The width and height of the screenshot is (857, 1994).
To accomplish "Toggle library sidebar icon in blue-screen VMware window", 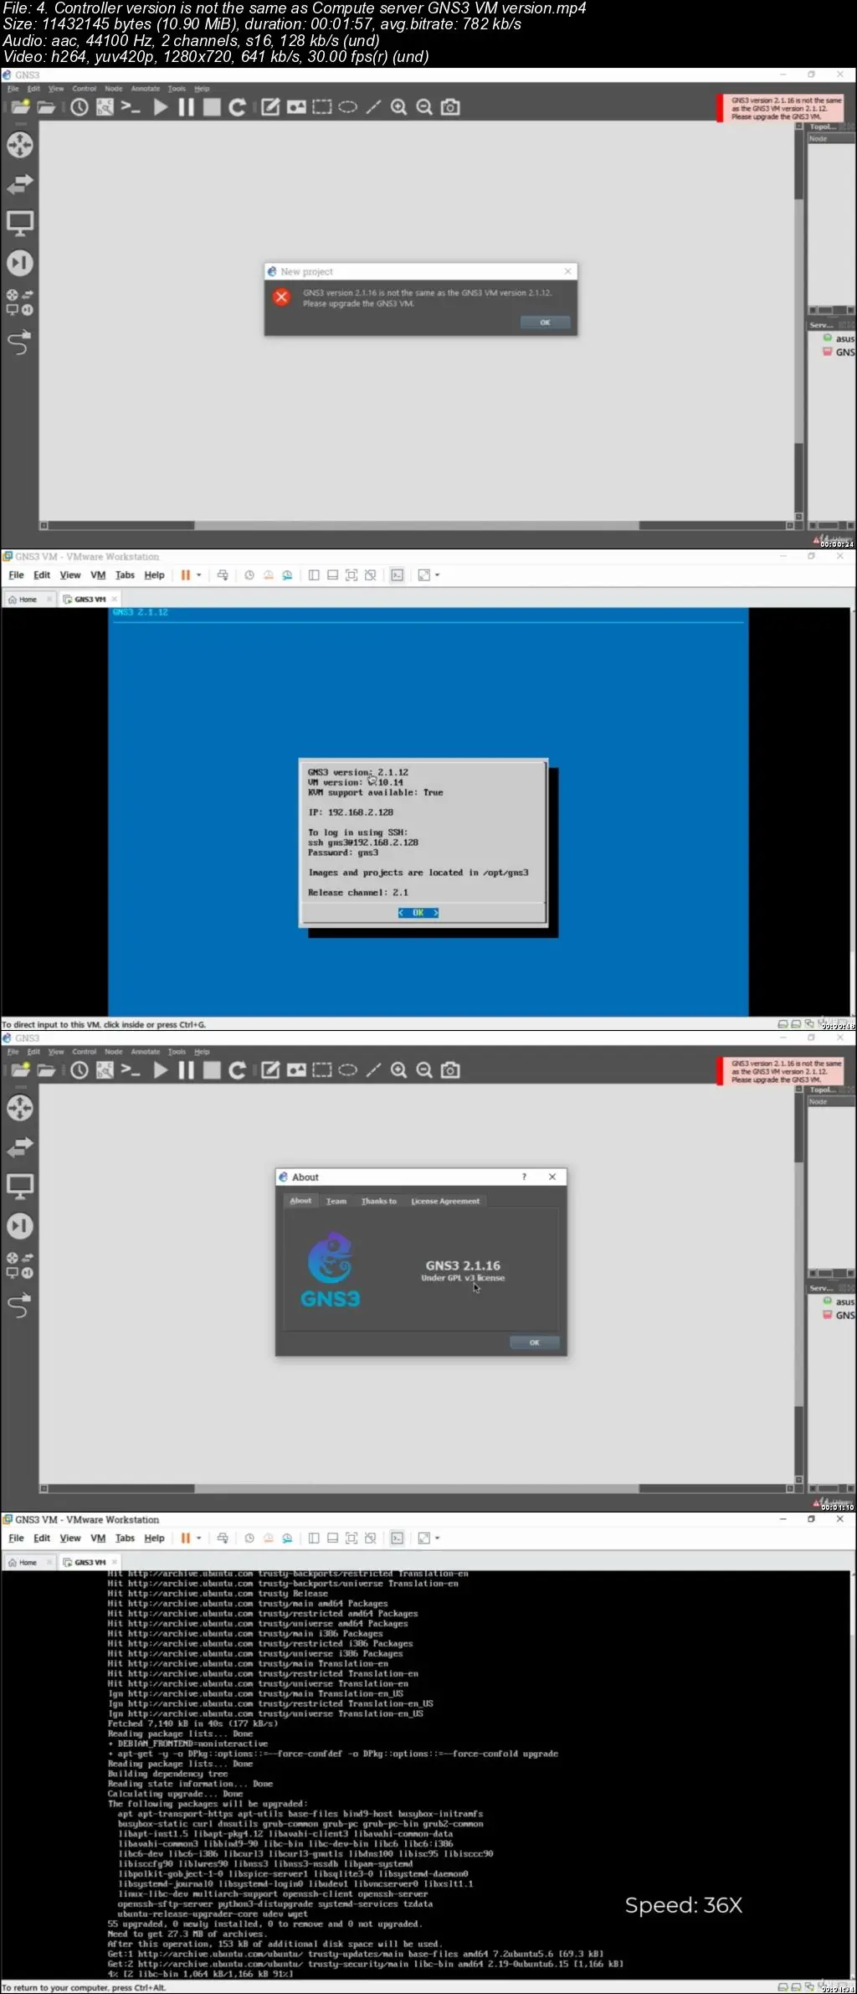I will (314, 575).
